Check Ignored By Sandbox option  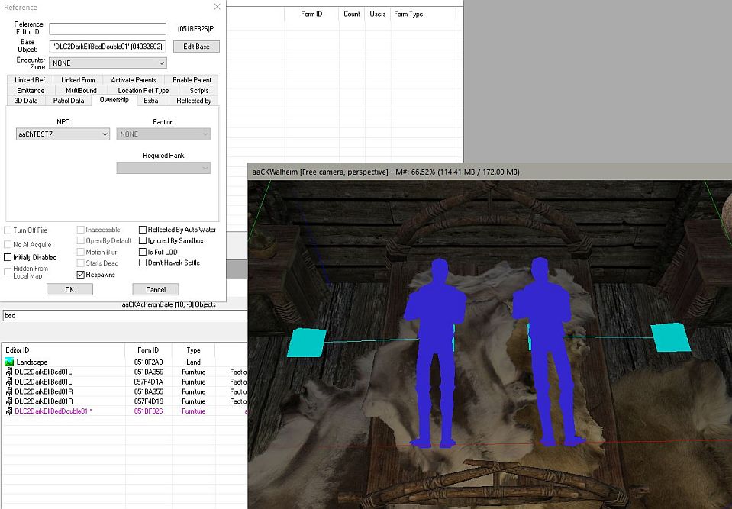[x=143, y=241]
